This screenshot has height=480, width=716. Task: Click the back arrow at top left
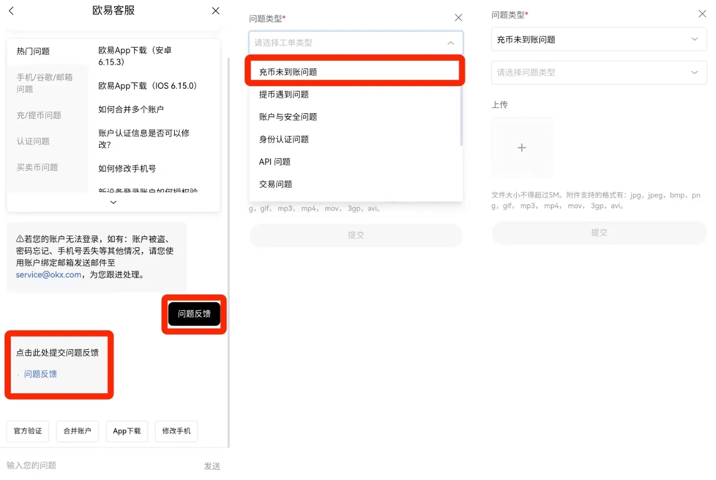pos(11,10)
